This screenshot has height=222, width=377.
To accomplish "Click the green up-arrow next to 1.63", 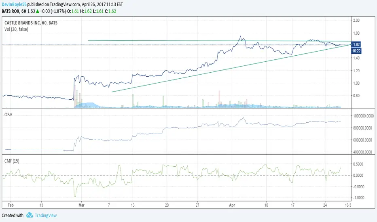I will (38, 11).
